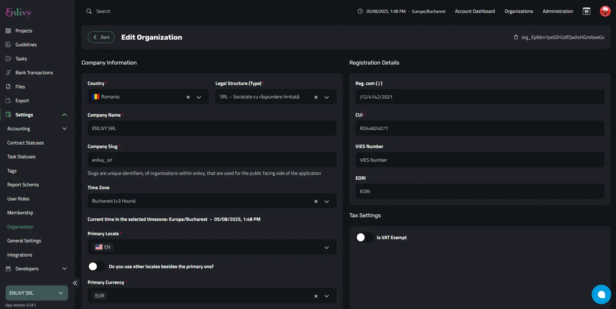Viewport: 616px width, 309px height.
Task: Open the Primary Currency dropdown arrow
Action: (326, 296)
